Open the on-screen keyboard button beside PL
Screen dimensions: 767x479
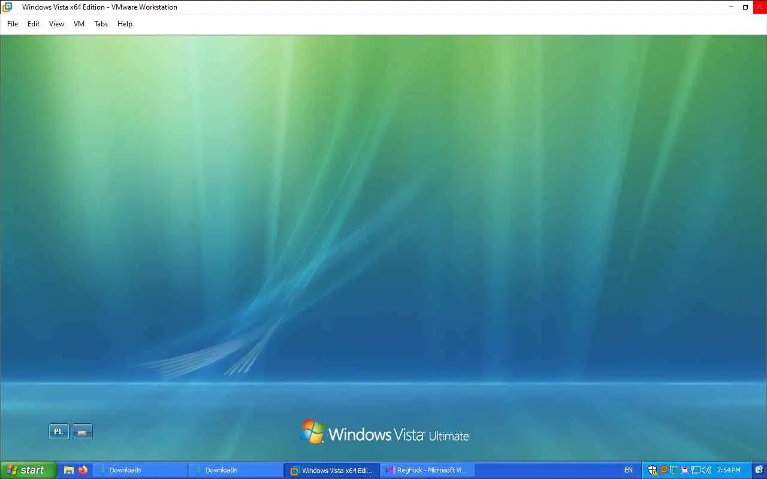pyautogui.click(x=82, y=432)
